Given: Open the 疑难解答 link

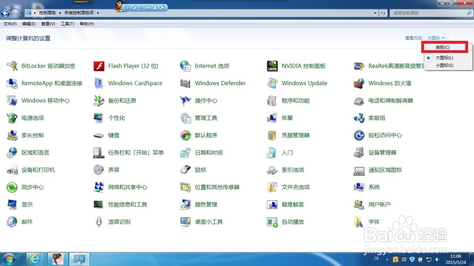Looking at the screenshot, I should (x=292, y=204).
